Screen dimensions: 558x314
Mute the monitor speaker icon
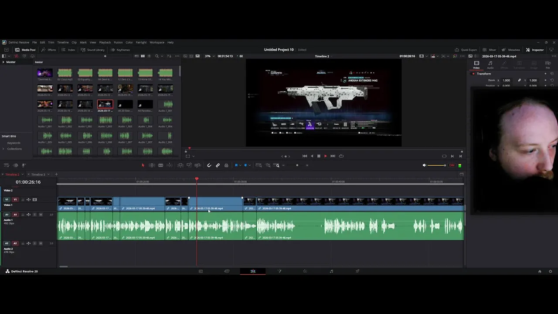click(424, 165)
